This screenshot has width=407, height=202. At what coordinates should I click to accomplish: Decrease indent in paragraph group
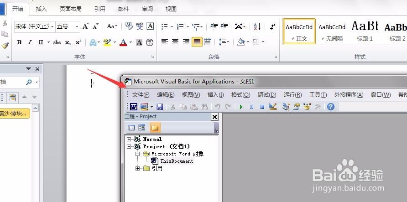214,26
